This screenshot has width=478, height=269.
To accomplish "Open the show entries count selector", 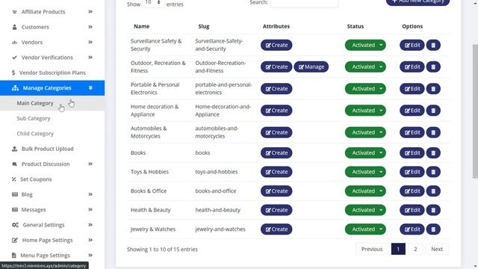I will [x=153, y=3].
